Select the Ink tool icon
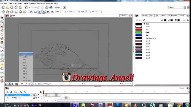The height and width of the screenshot is (107, 191). (2, 43)
